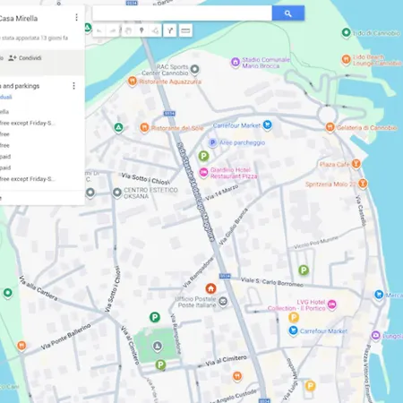Click the blue search button
Viewport: 403px width, 403px height.
[x=288, y=13]
